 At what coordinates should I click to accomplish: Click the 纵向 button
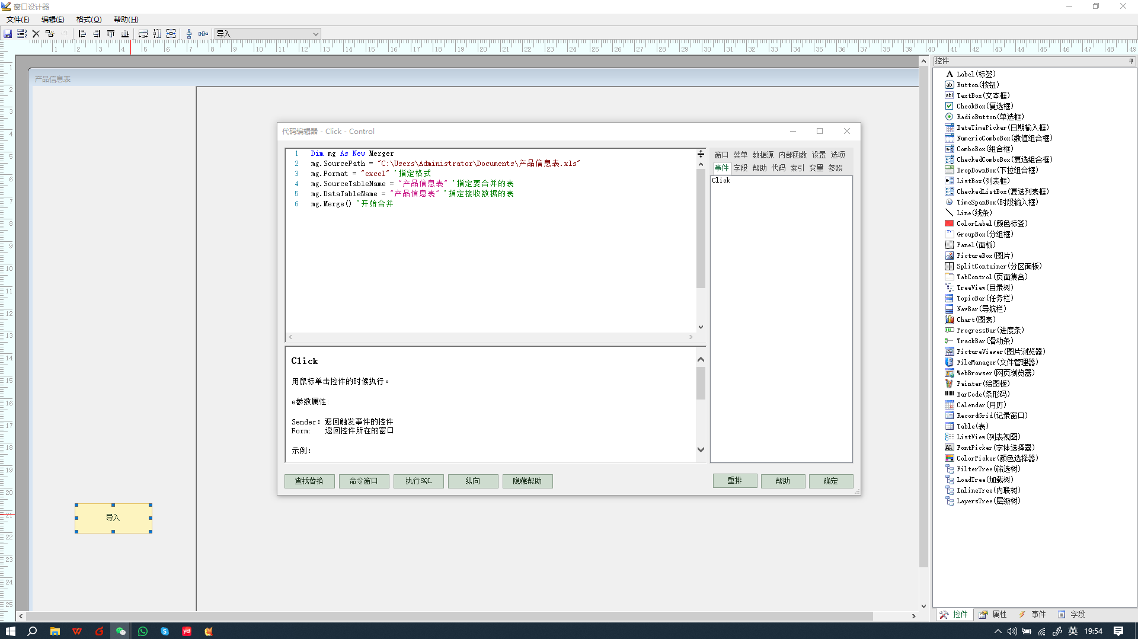tap(473, 481)
